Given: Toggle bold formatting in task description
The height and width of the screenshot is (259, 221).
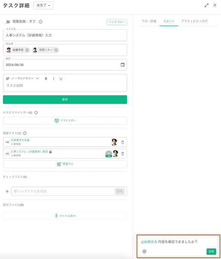Looking at the screenshot, I should tap(46, 78).
